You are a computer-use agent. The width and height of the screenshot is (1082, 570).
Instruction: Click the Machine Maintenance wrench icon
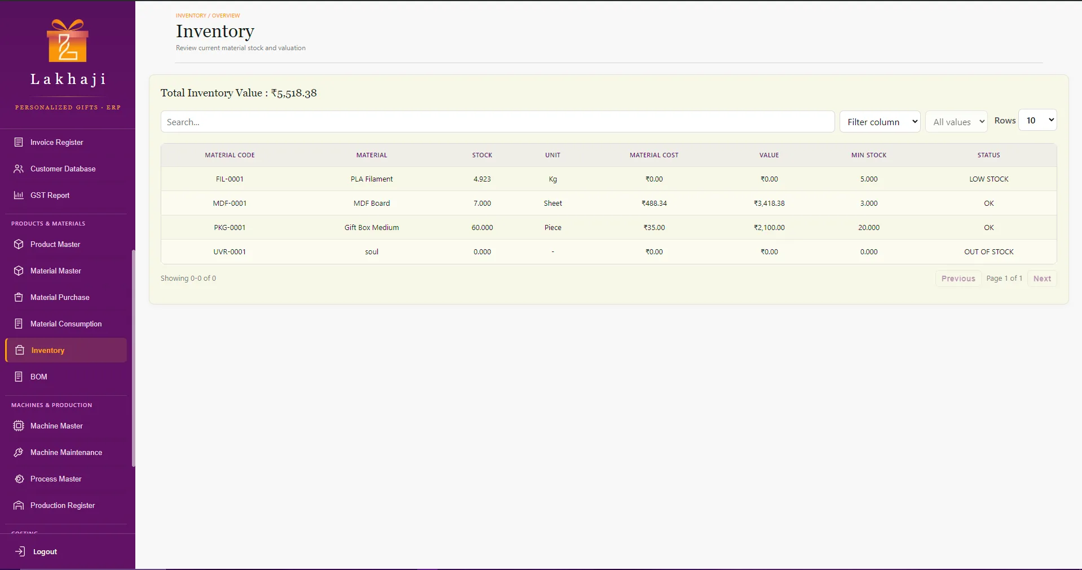19,452
